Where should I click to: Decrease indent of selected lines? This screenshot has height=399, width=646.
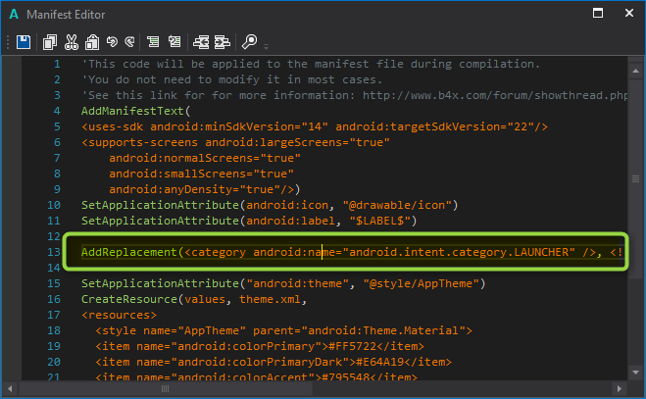[201, 42]
